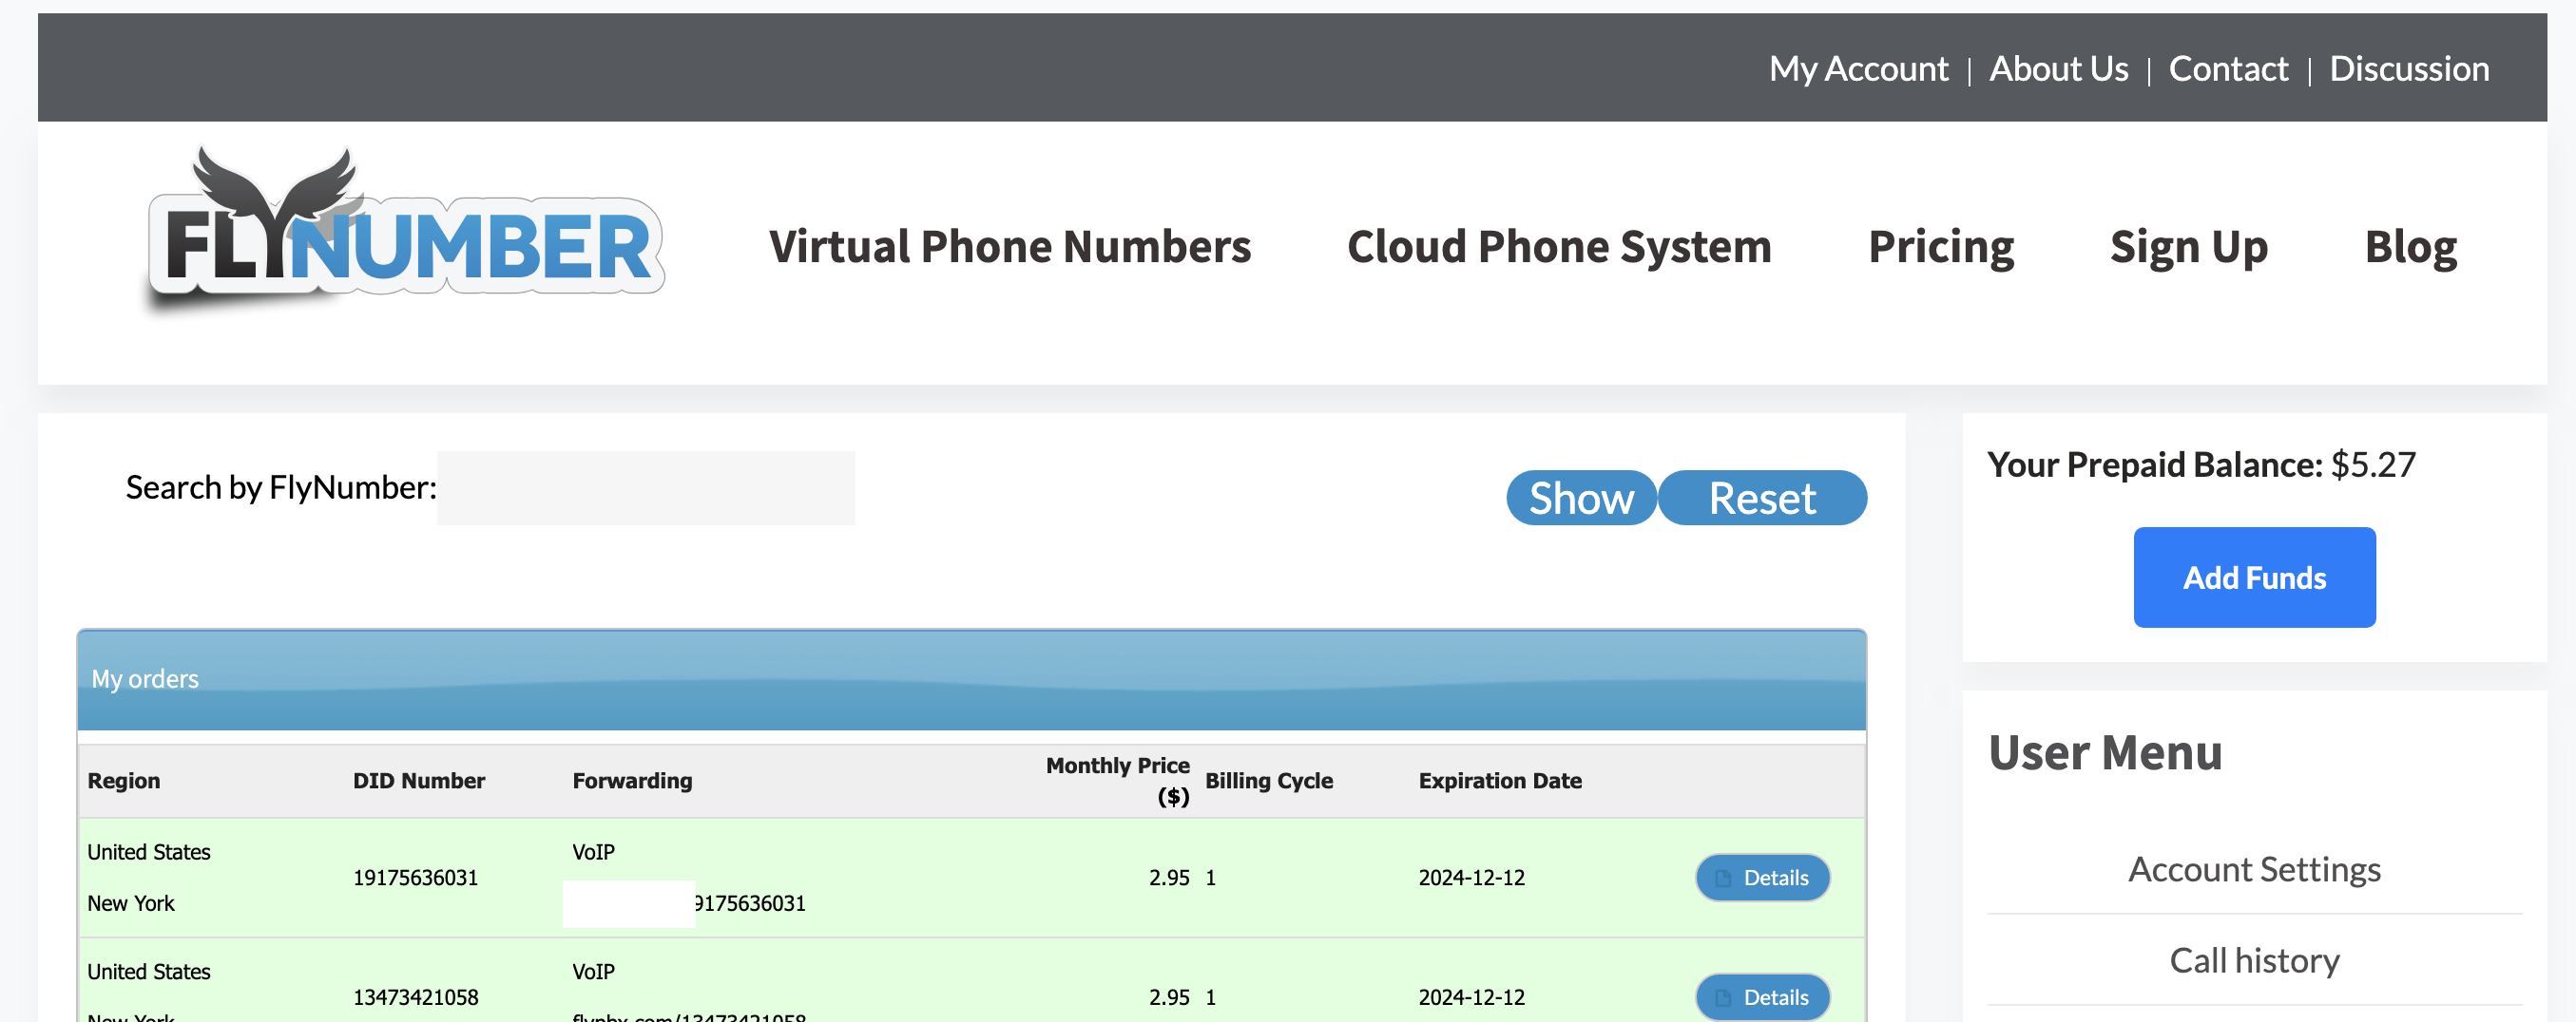Image resolution: width=2576 pixels, height=1022 pixels.
Task: Select Sign Up in main navigation
Action: (2189, 247)
